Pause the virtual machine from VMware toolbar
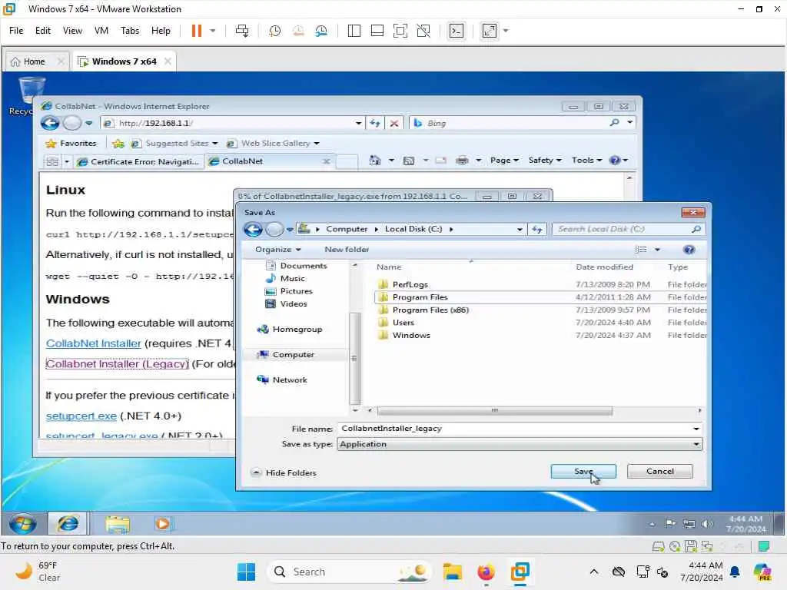Image resolution: width=787 pixels, height=590 pixels. (196, 31)
